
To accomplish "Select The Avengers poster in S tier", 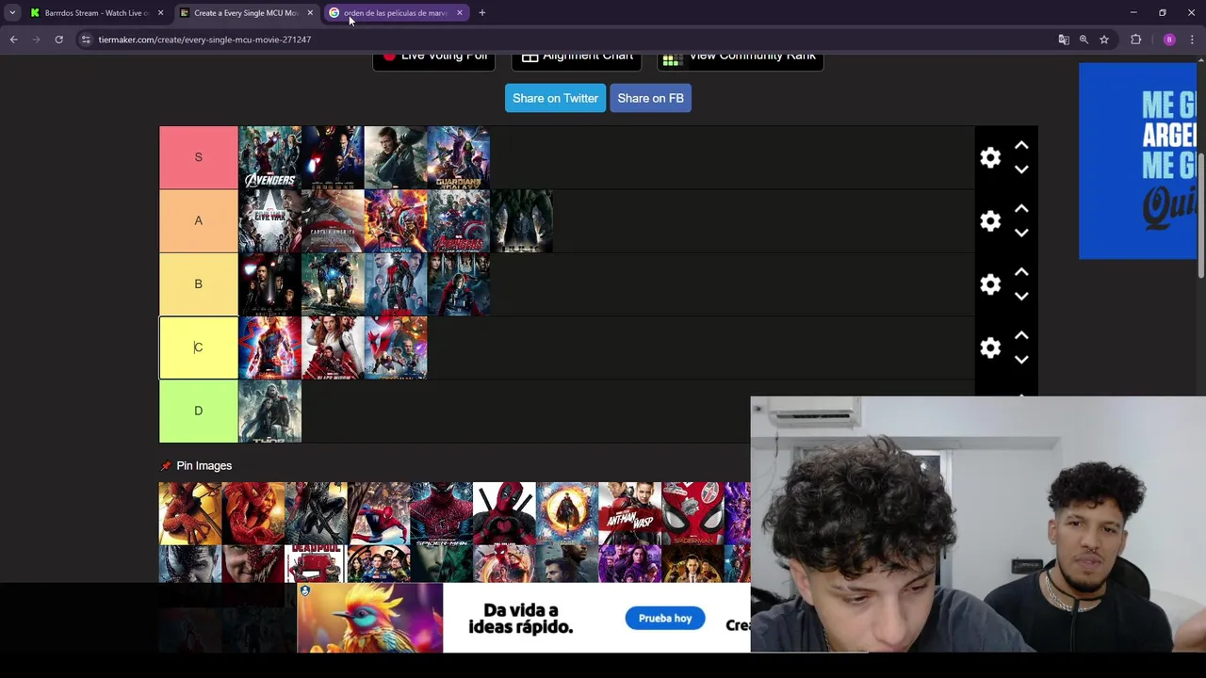I will click(269, 157).
